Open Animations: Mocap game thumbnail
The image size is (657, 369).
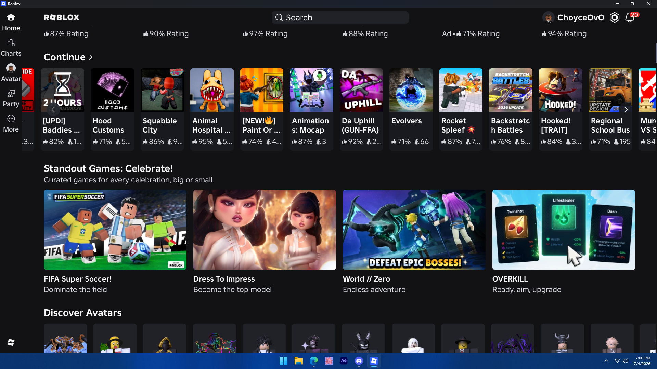311,90
